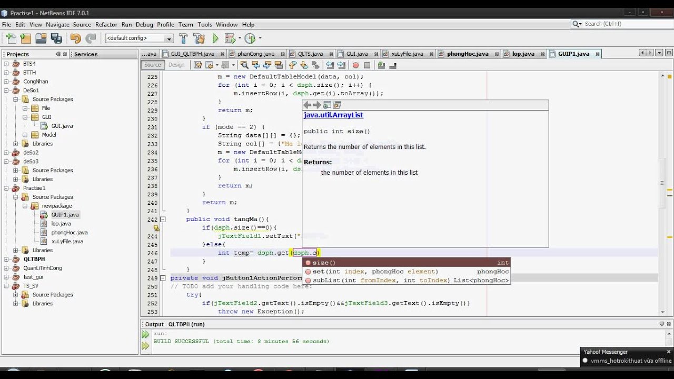Open the File menu
The image size is (674, 379).
pos(6,24)
